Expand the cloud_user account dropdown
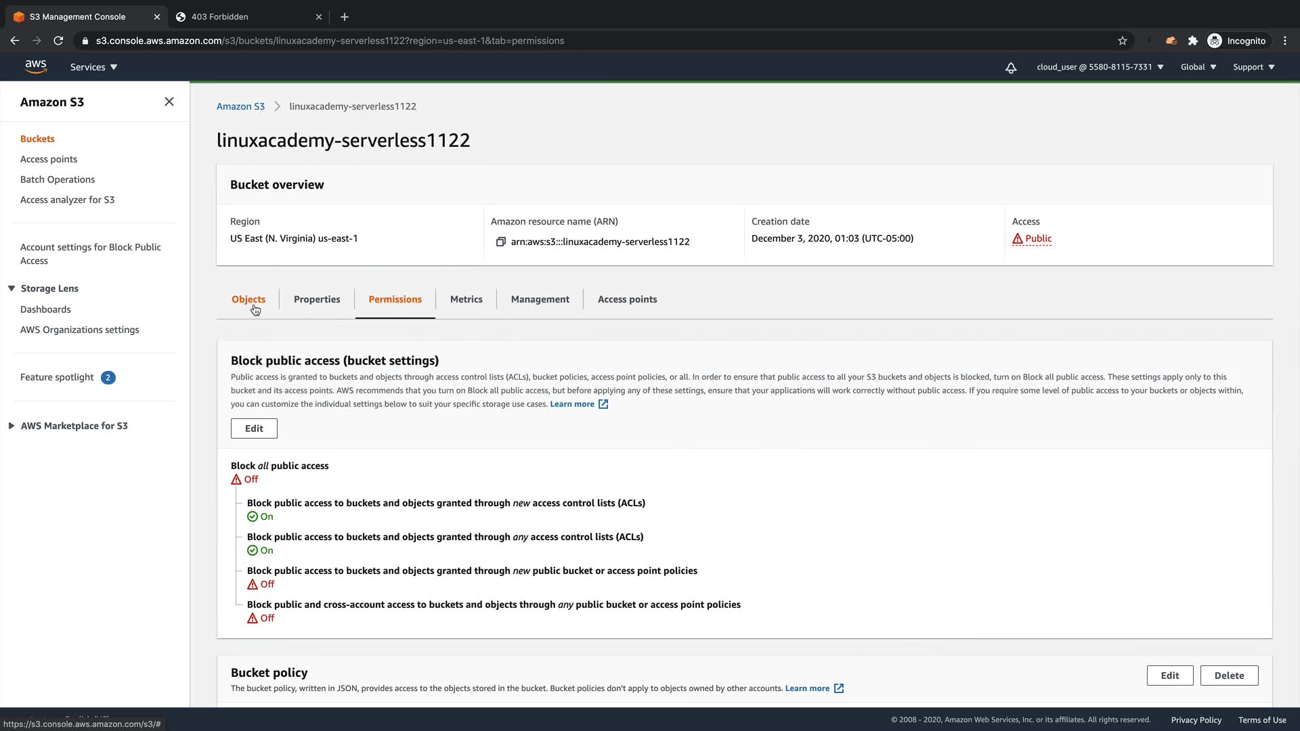 1100,67
